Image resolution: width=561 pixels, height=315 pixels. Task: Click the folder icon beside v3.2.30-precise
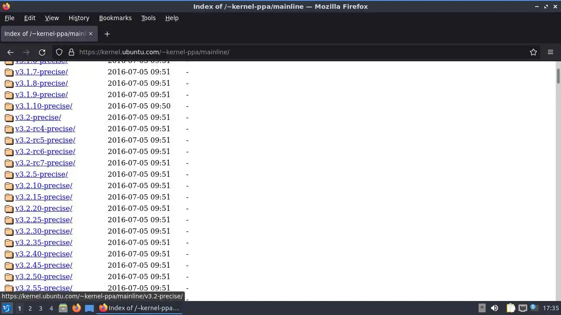click(9, 231)
